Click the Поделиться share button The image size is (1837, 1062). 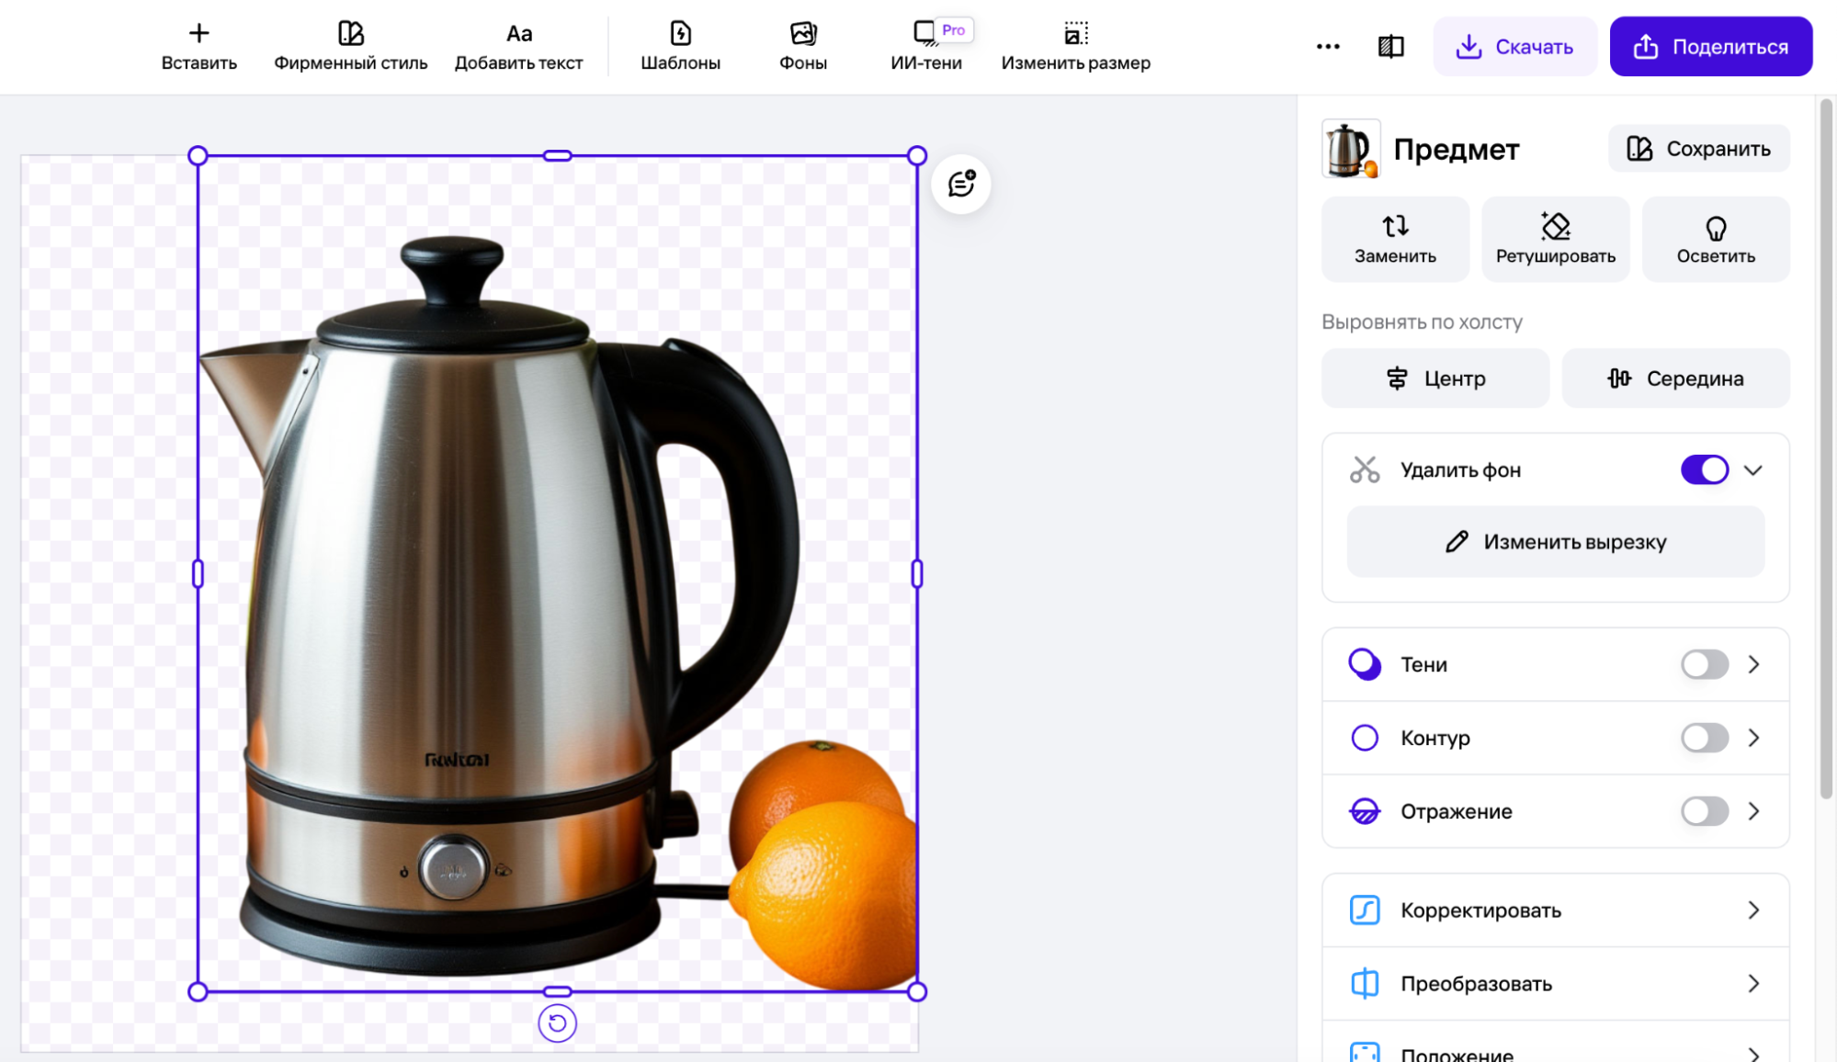click(x=1710, y=46)
